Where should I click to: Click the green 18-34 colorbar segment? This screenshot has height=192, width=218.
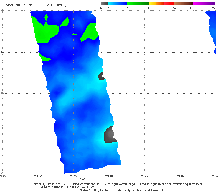138,4
